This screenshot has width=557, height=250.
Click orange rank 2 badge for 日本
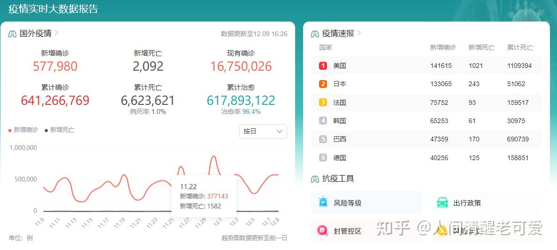[323, 84]
